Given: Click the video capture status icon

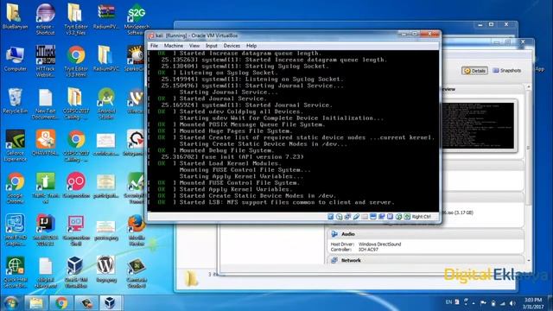Looking at the screenshot, I should click(x=382, y=217).
